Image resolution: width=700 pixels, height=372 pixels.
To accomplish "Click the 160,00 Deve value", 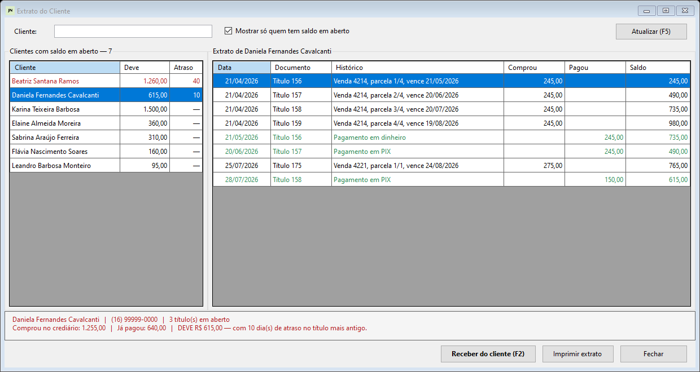I will [x=158, y=152].
